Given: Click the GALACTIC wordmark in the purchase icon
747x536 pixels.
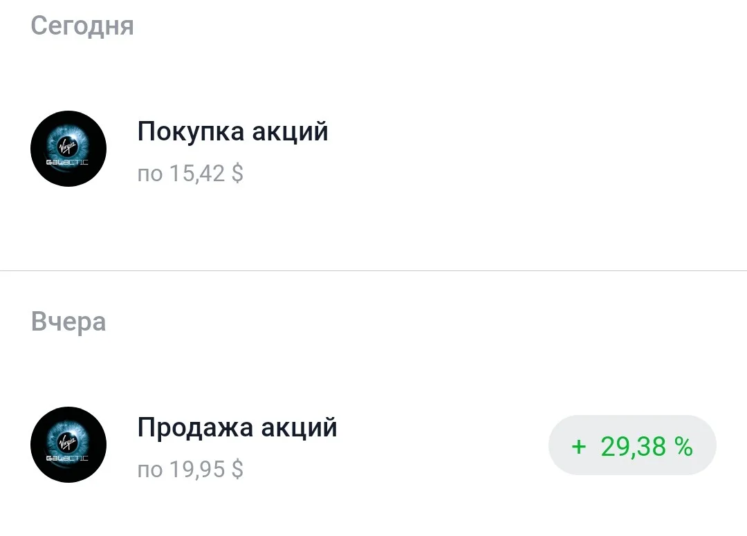Looking at the screenshot, I should point(67,162).
